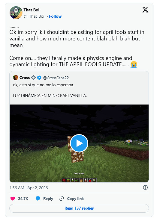Open the X logo in the corner

[145, 10]
